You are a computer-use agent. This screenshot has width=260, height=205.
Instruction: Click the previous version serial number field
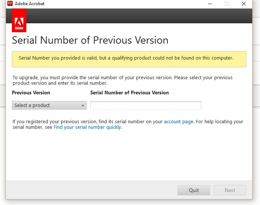(146, 105)
